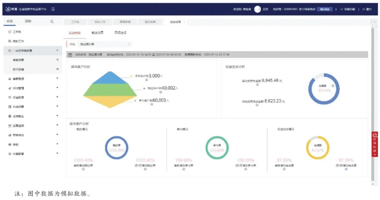Select the 全部 tab at sidebar top
This screenshot has width=380, height=200.
click(10, 21)
